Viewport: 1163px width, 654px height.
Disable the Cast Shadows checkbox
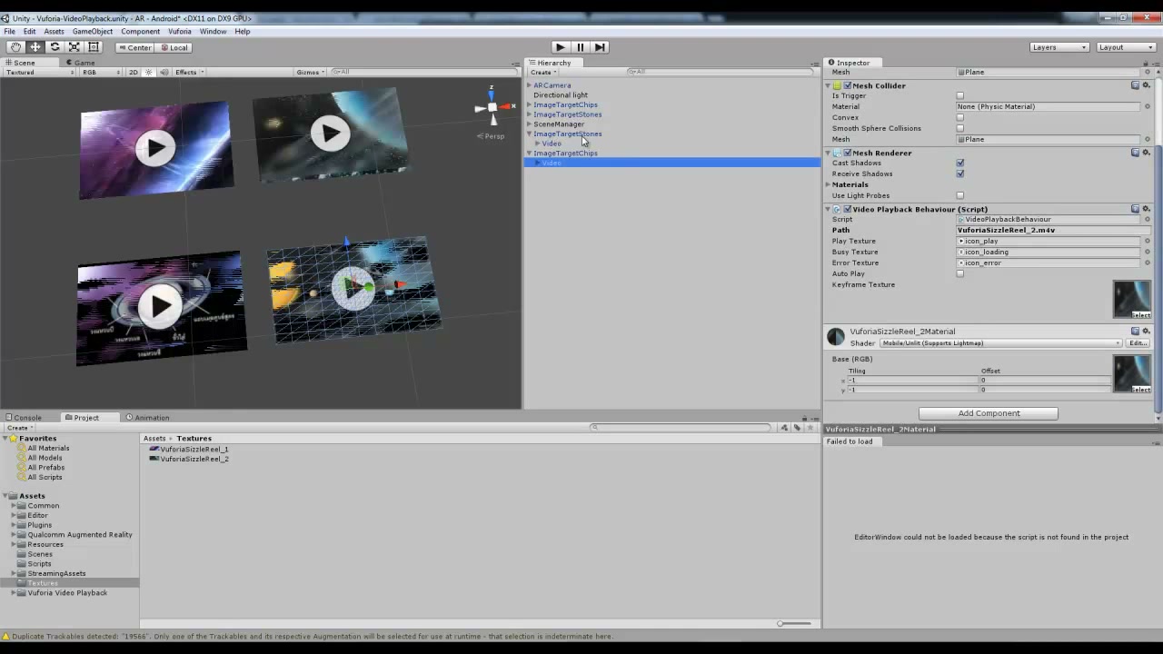959,163
